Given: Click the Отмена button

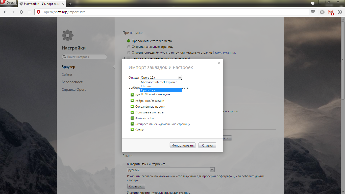Looking at the screenshot, I should (207, 145).
